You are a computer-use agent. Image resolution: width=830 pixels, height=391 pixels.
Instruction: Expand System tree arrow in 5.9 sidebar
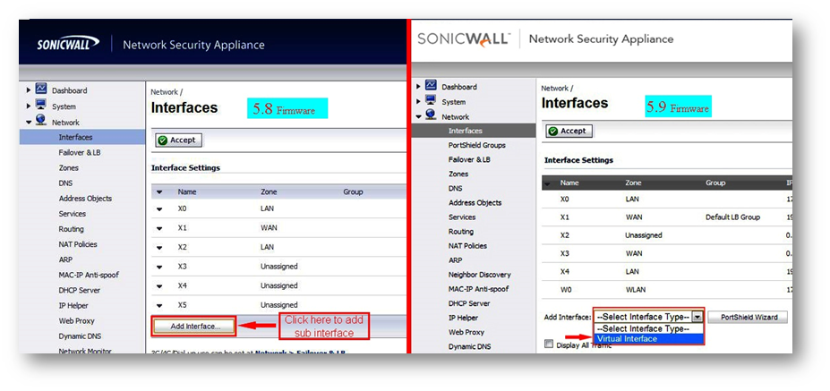(x=419, y=102)
